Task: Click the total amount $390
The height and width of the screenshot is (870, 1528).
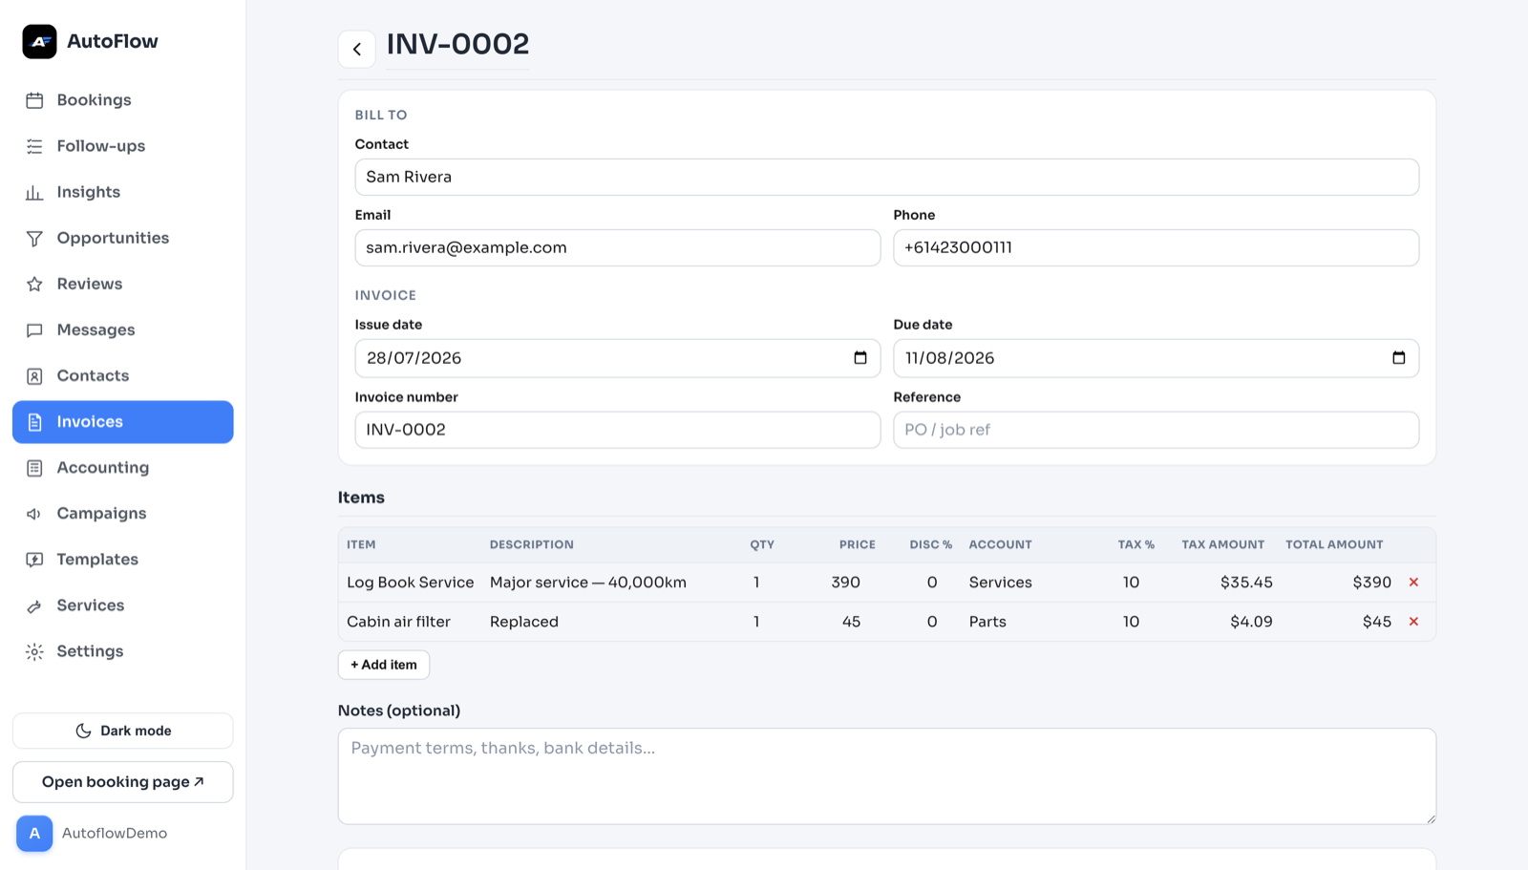Action: pyautogui.click(x=1371, y=583)
